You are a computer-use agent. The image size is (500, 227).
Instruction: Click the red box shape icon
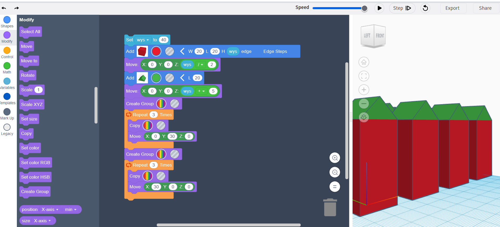(142, 52)
